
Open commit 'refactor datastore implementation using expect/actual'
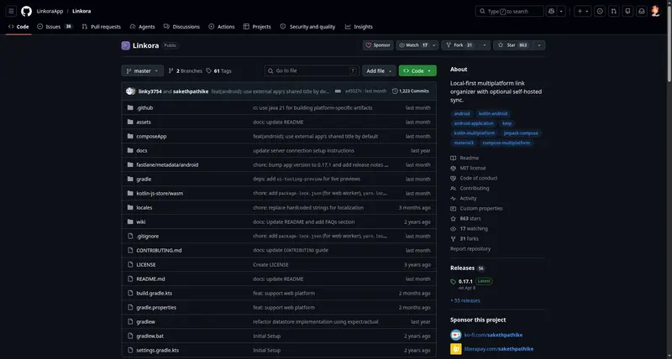pos(316,322)
